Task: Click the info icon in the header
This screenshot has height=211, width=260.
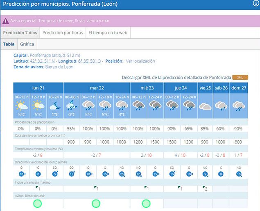Action: click(256, 3)
